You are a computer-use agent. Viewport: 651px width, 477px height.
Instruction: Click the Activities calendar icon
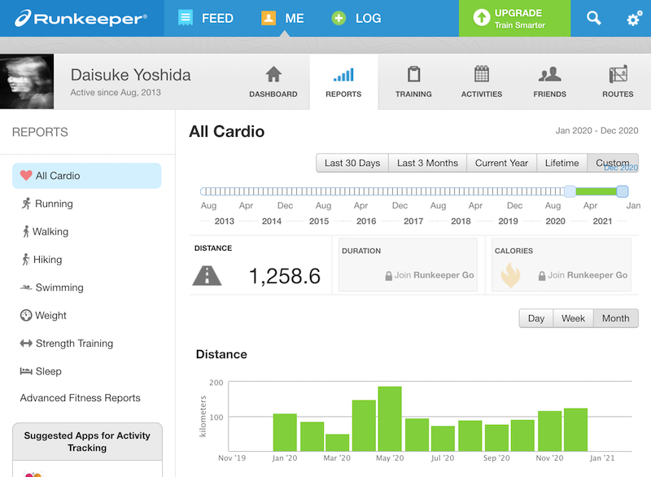click(482, 74)
